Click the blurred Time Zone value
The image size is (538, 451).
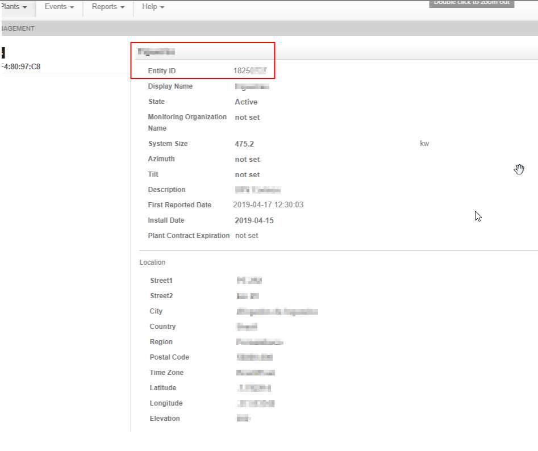tap(256, 373)
